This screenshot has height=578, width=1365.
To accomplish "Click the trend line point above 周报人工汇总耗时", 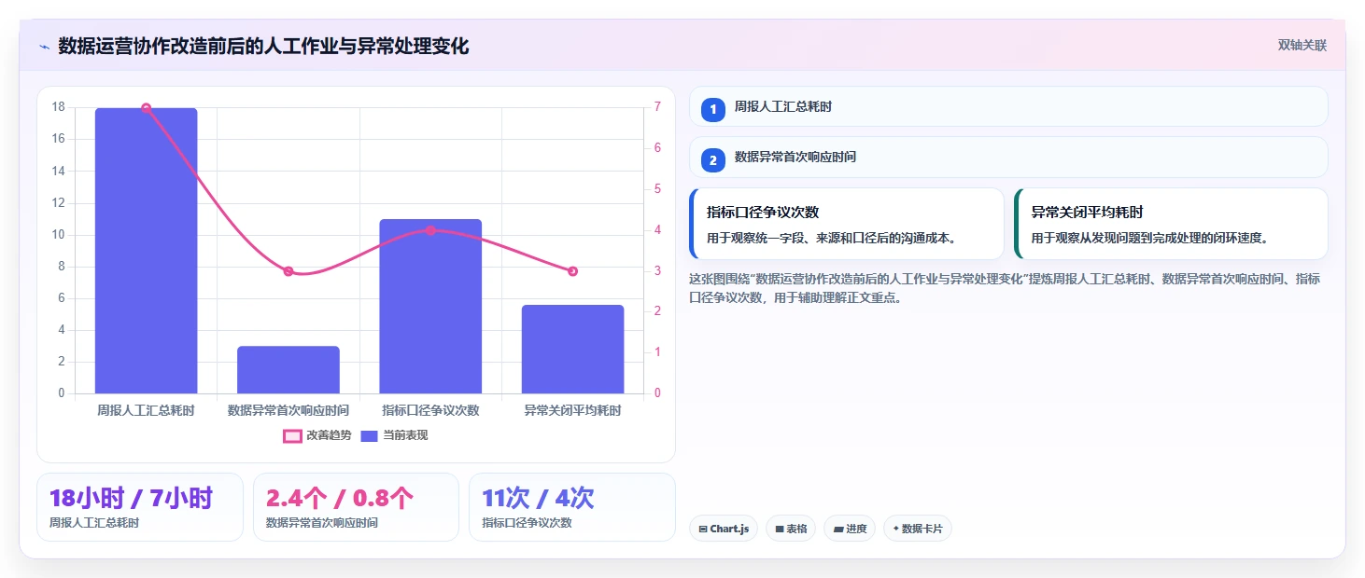I will point(146,108).
